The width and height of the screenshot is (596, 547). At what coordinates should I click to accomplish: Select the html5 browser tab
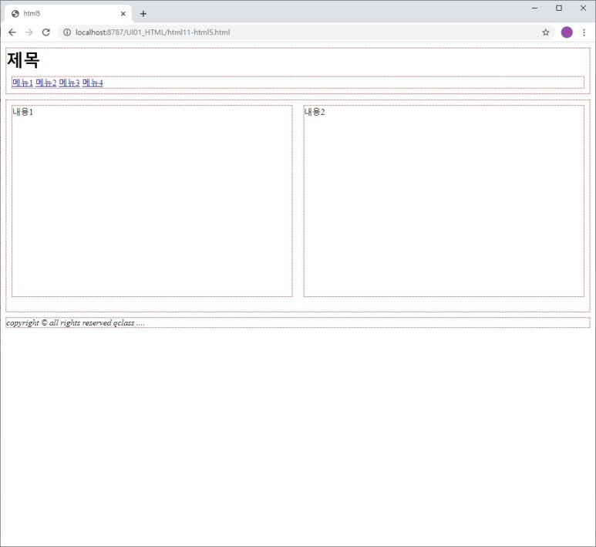tap(69, 14)
